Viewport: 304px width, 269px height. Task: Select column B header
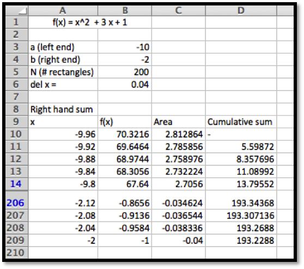point(125,11)
